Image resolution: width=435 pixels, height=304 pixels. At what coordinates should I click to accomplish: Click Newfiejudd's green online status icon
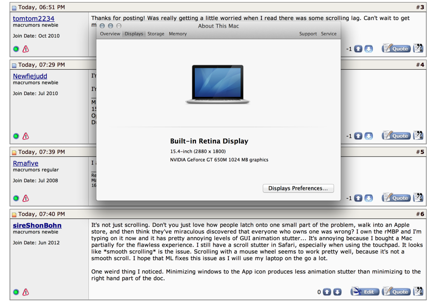point(16,136)
